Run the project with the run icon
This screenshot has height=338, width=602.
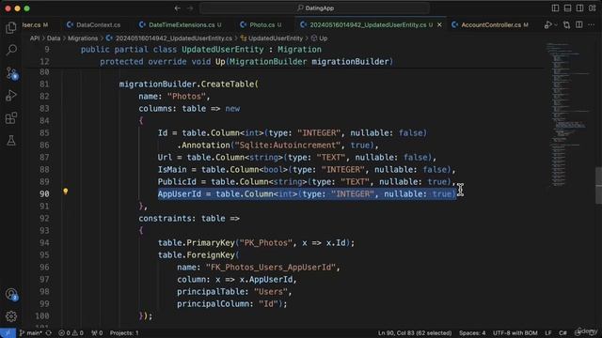pos(547,25)
